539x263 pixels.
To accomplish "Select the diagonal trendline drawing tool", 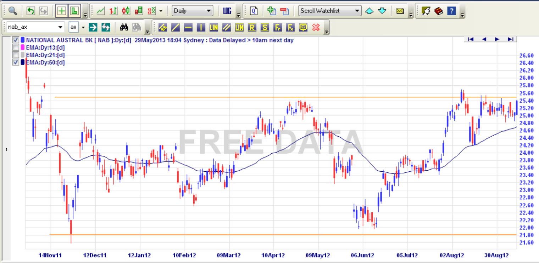I will click(176, 27).
